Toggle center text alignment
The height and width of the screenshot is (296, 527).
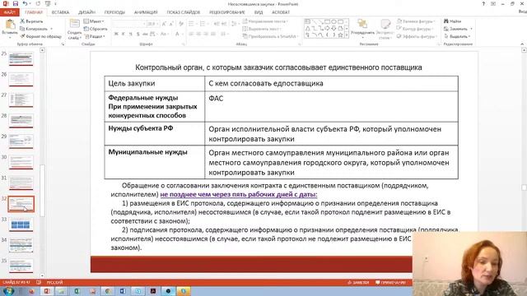pos(198,34)
